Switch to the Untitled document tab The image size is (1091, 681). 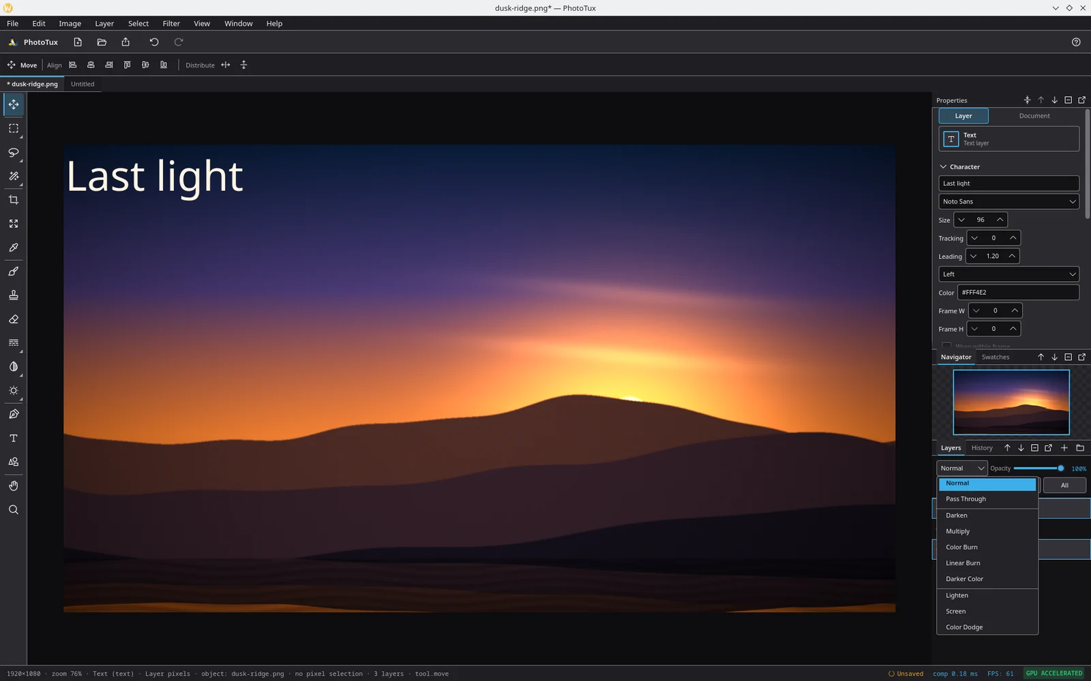pyautogui.click(x=83, y=84)
